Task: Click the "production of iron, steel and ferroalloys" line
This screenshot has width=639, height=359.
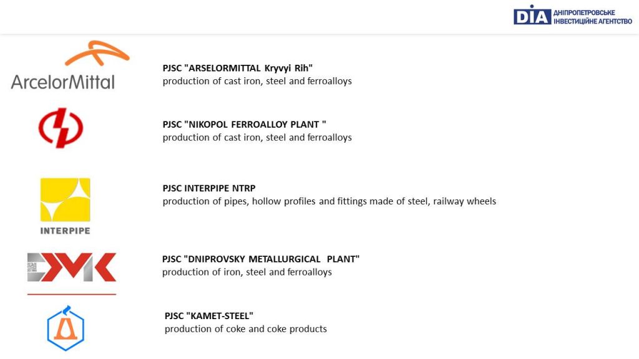Action: click(247, 272)
